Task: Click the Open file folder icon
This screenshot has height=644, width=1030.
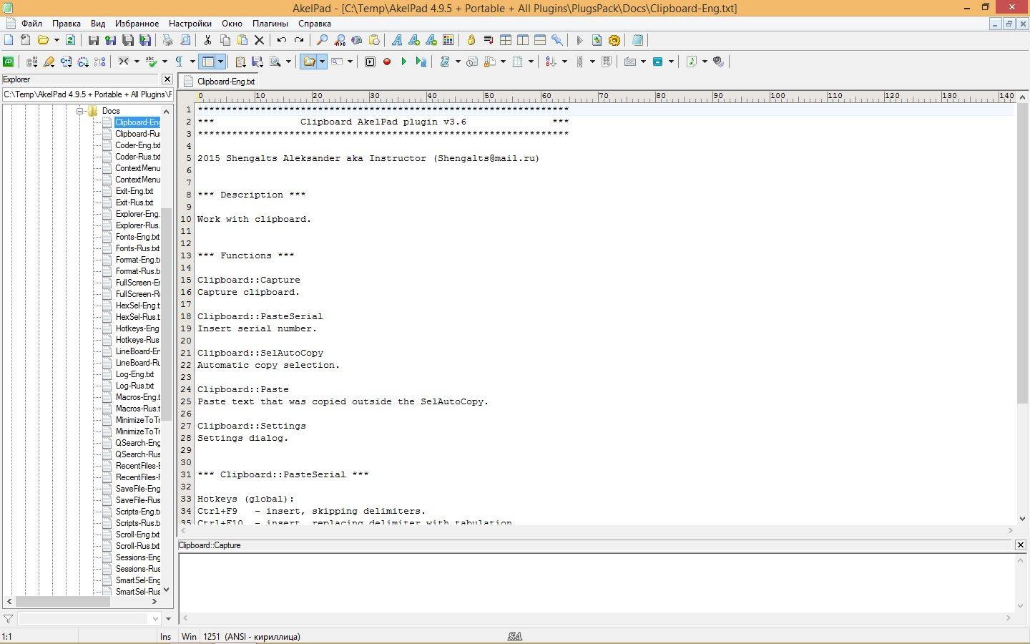Action: pyautogui.click(x=43, y=40)
